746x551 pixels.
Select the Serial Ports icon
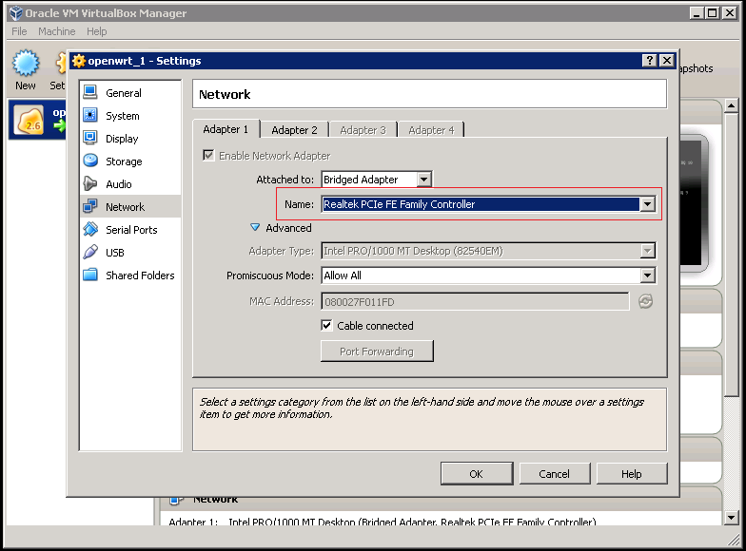coord(89,229)
